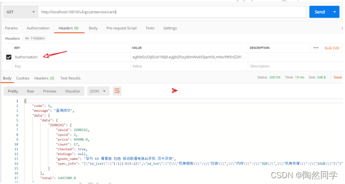Show the 7 hidden headers
The width and height of the screenshot is (345, 184).
(35, 38)
